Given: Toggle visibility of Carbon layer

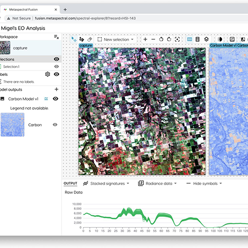Looking at the screenshot, I should coord(55,124).
